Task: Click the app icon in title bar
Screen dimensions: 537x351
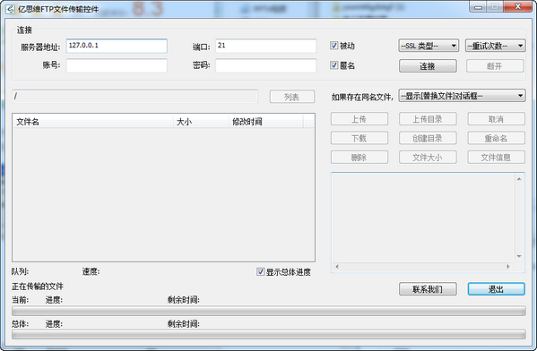Action: coord(11,9)
